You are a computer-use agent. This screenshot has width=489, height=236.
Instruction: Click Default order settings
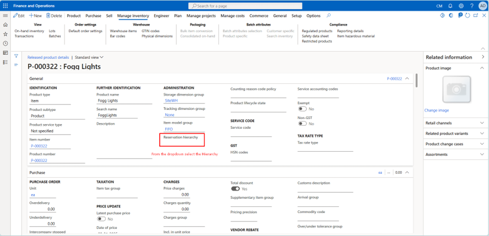pos(85,31)
